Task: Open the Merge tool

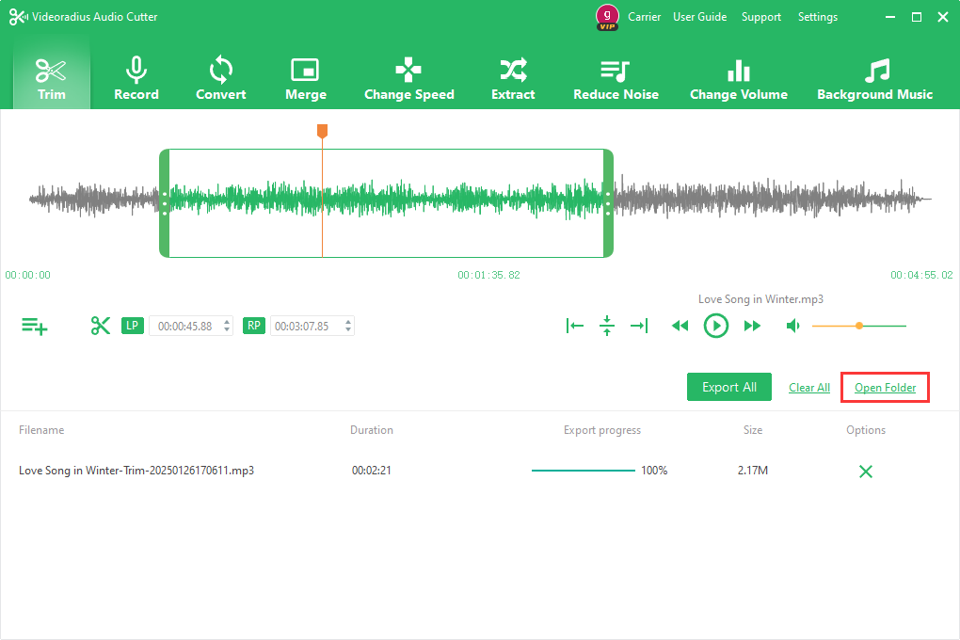Action: (x=306, y=78)
